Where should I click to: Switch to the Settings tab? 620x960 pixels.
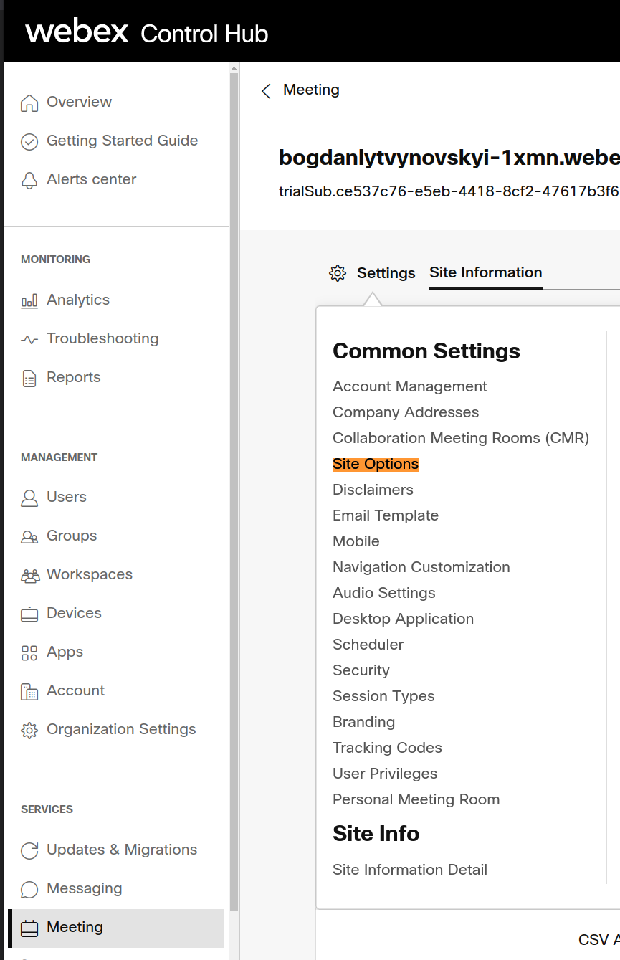tap(385, 273)
